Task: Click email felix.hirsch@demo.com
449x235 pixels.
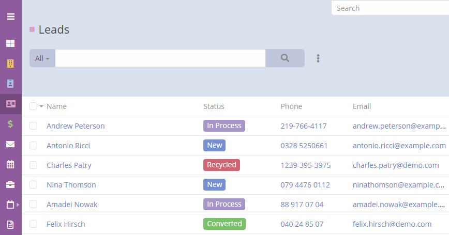Action: click(392, 224)
